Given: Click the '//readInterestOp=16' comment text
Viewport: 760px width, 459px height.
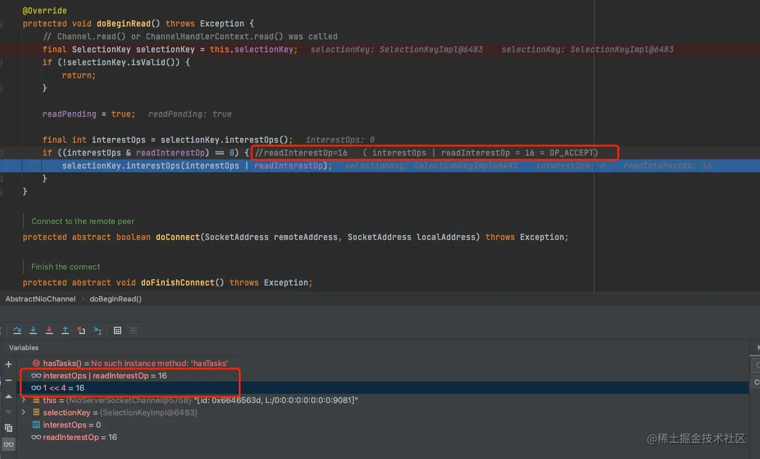Looking at the screenshot, I should pyautogui.click(x=302, y=153).
